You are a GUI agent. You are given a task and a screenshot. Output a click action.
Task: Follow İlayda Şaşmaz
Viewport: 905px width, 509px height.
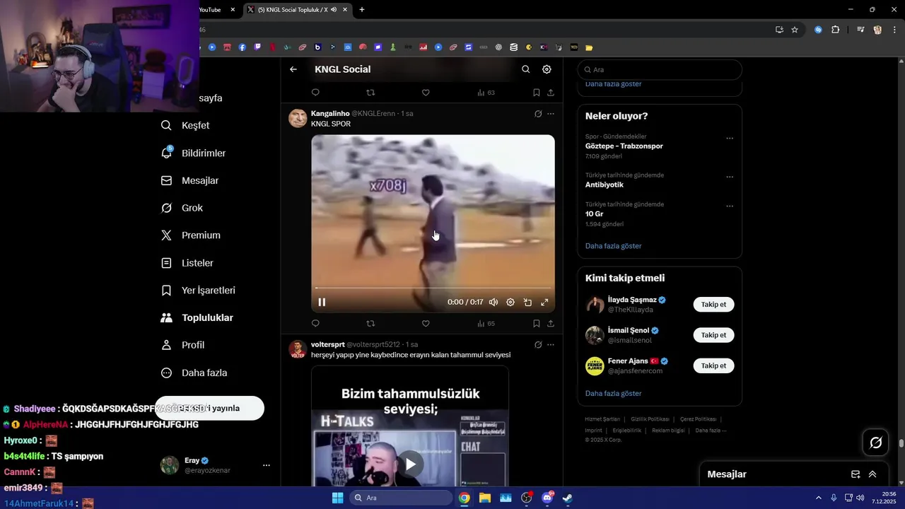tap(713, 305)
